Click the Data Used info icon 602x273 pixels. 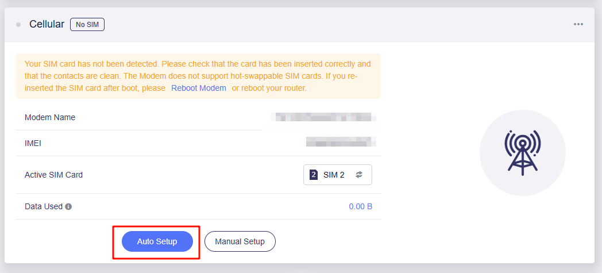pos(68,206)
